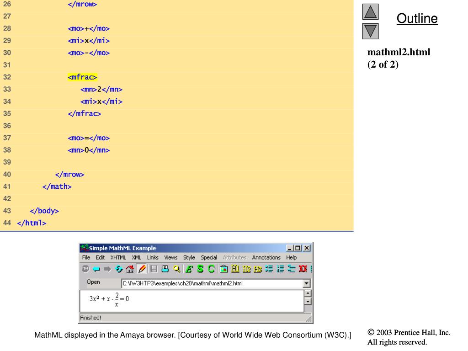Click the 'Open' label beside address field
This screenshot has width=468, height=351.
93,282
